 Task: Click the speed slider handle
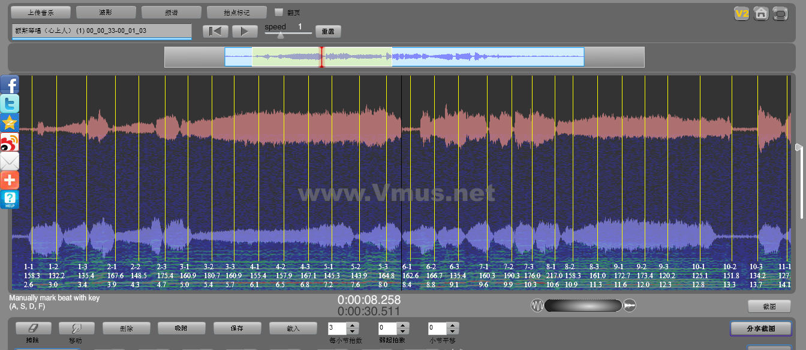tap(280, 35)
